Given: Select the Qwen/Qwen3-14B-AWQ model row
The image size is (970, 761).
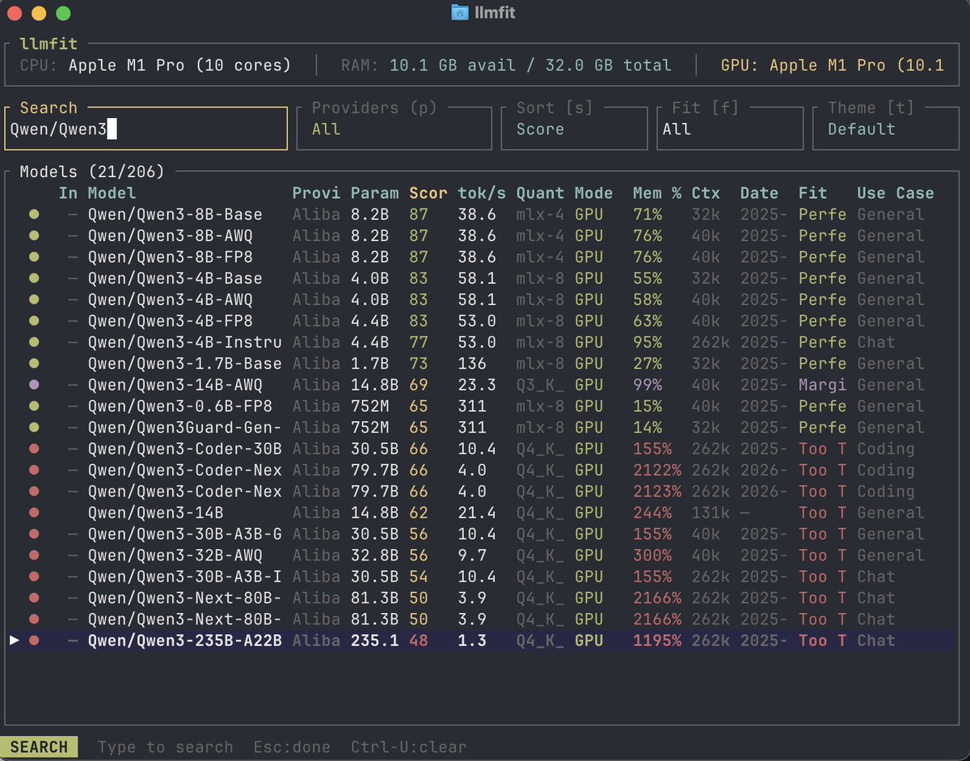Looking at the screenshot, I should [480, 385].
